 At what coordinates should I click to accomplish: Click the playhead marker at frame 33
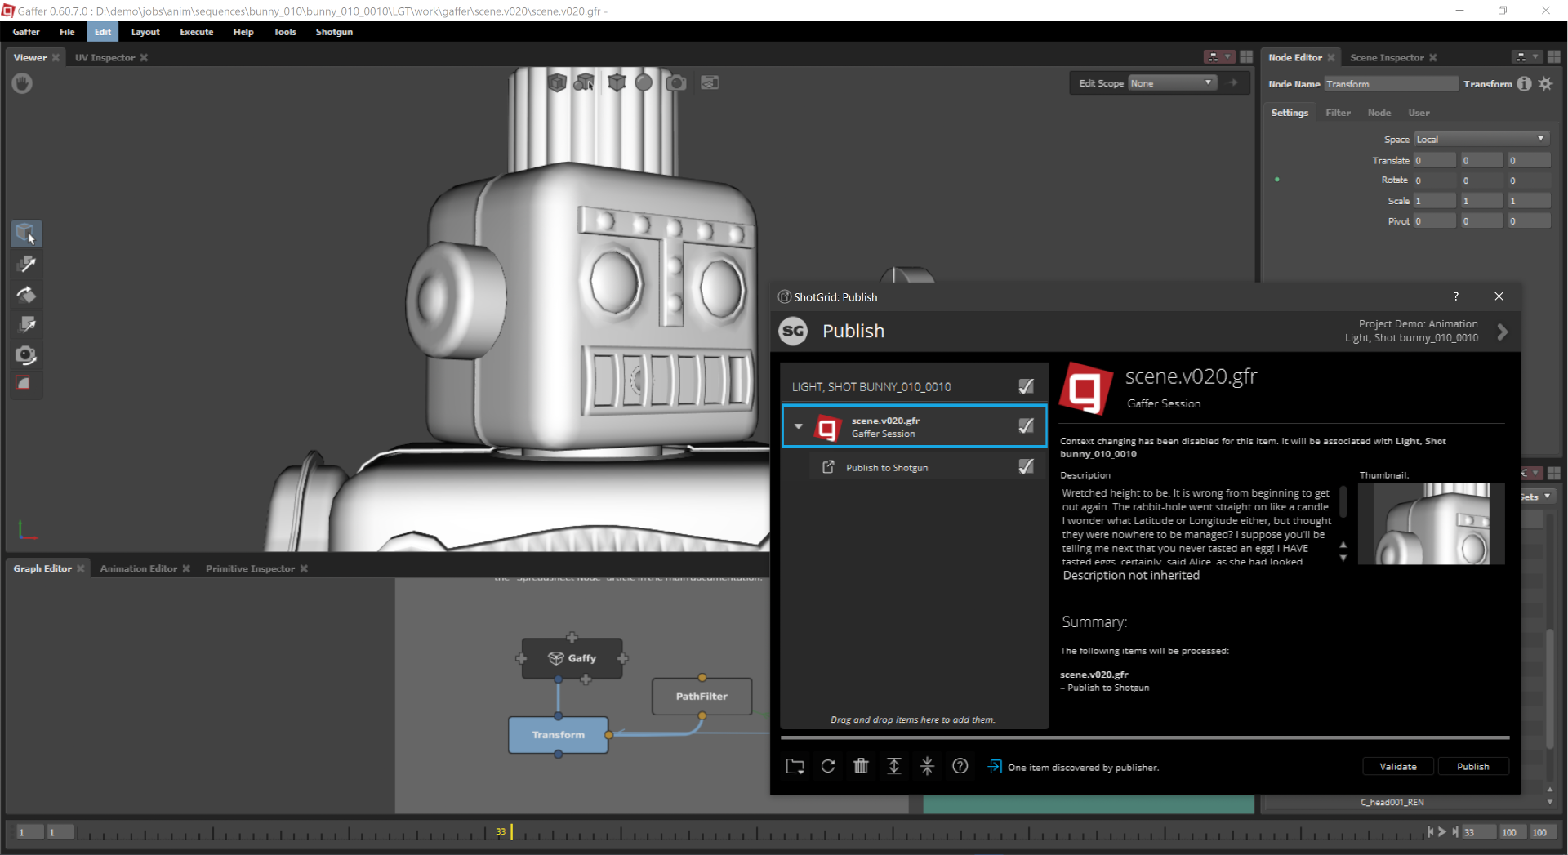(x=511, y=831)
